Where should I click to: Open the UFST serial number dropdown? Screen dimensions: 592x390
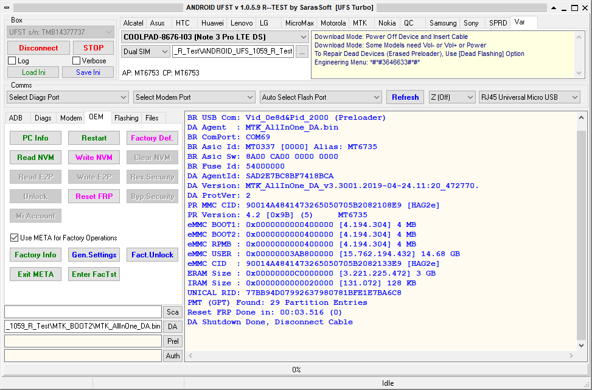[x=60, y=32]
